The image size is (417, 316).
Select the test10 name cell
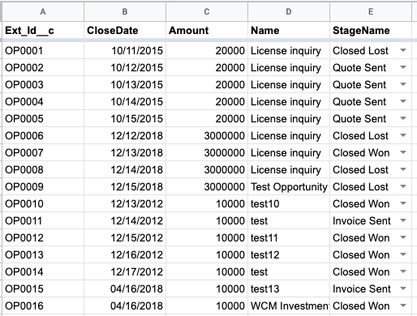[x=289, y=203]
